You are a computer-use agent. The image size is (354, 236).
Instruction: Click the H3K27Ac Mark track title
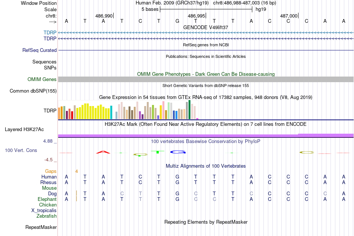pos(206,124)
